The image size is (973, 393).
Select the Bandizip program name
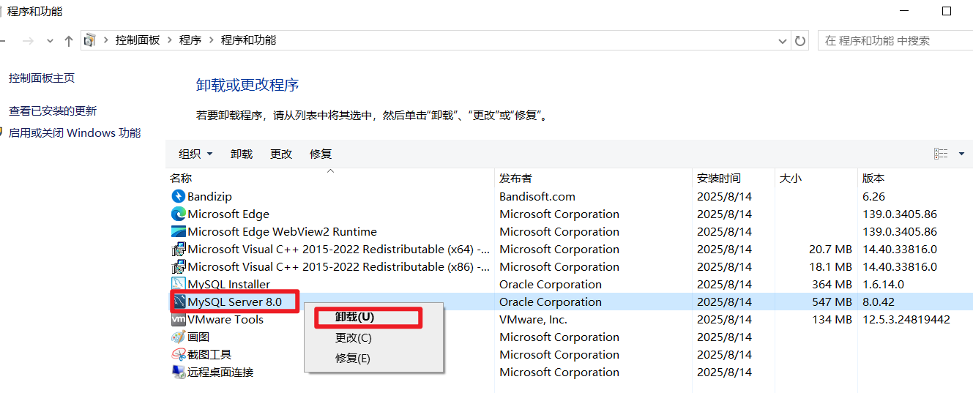[209, 196]
